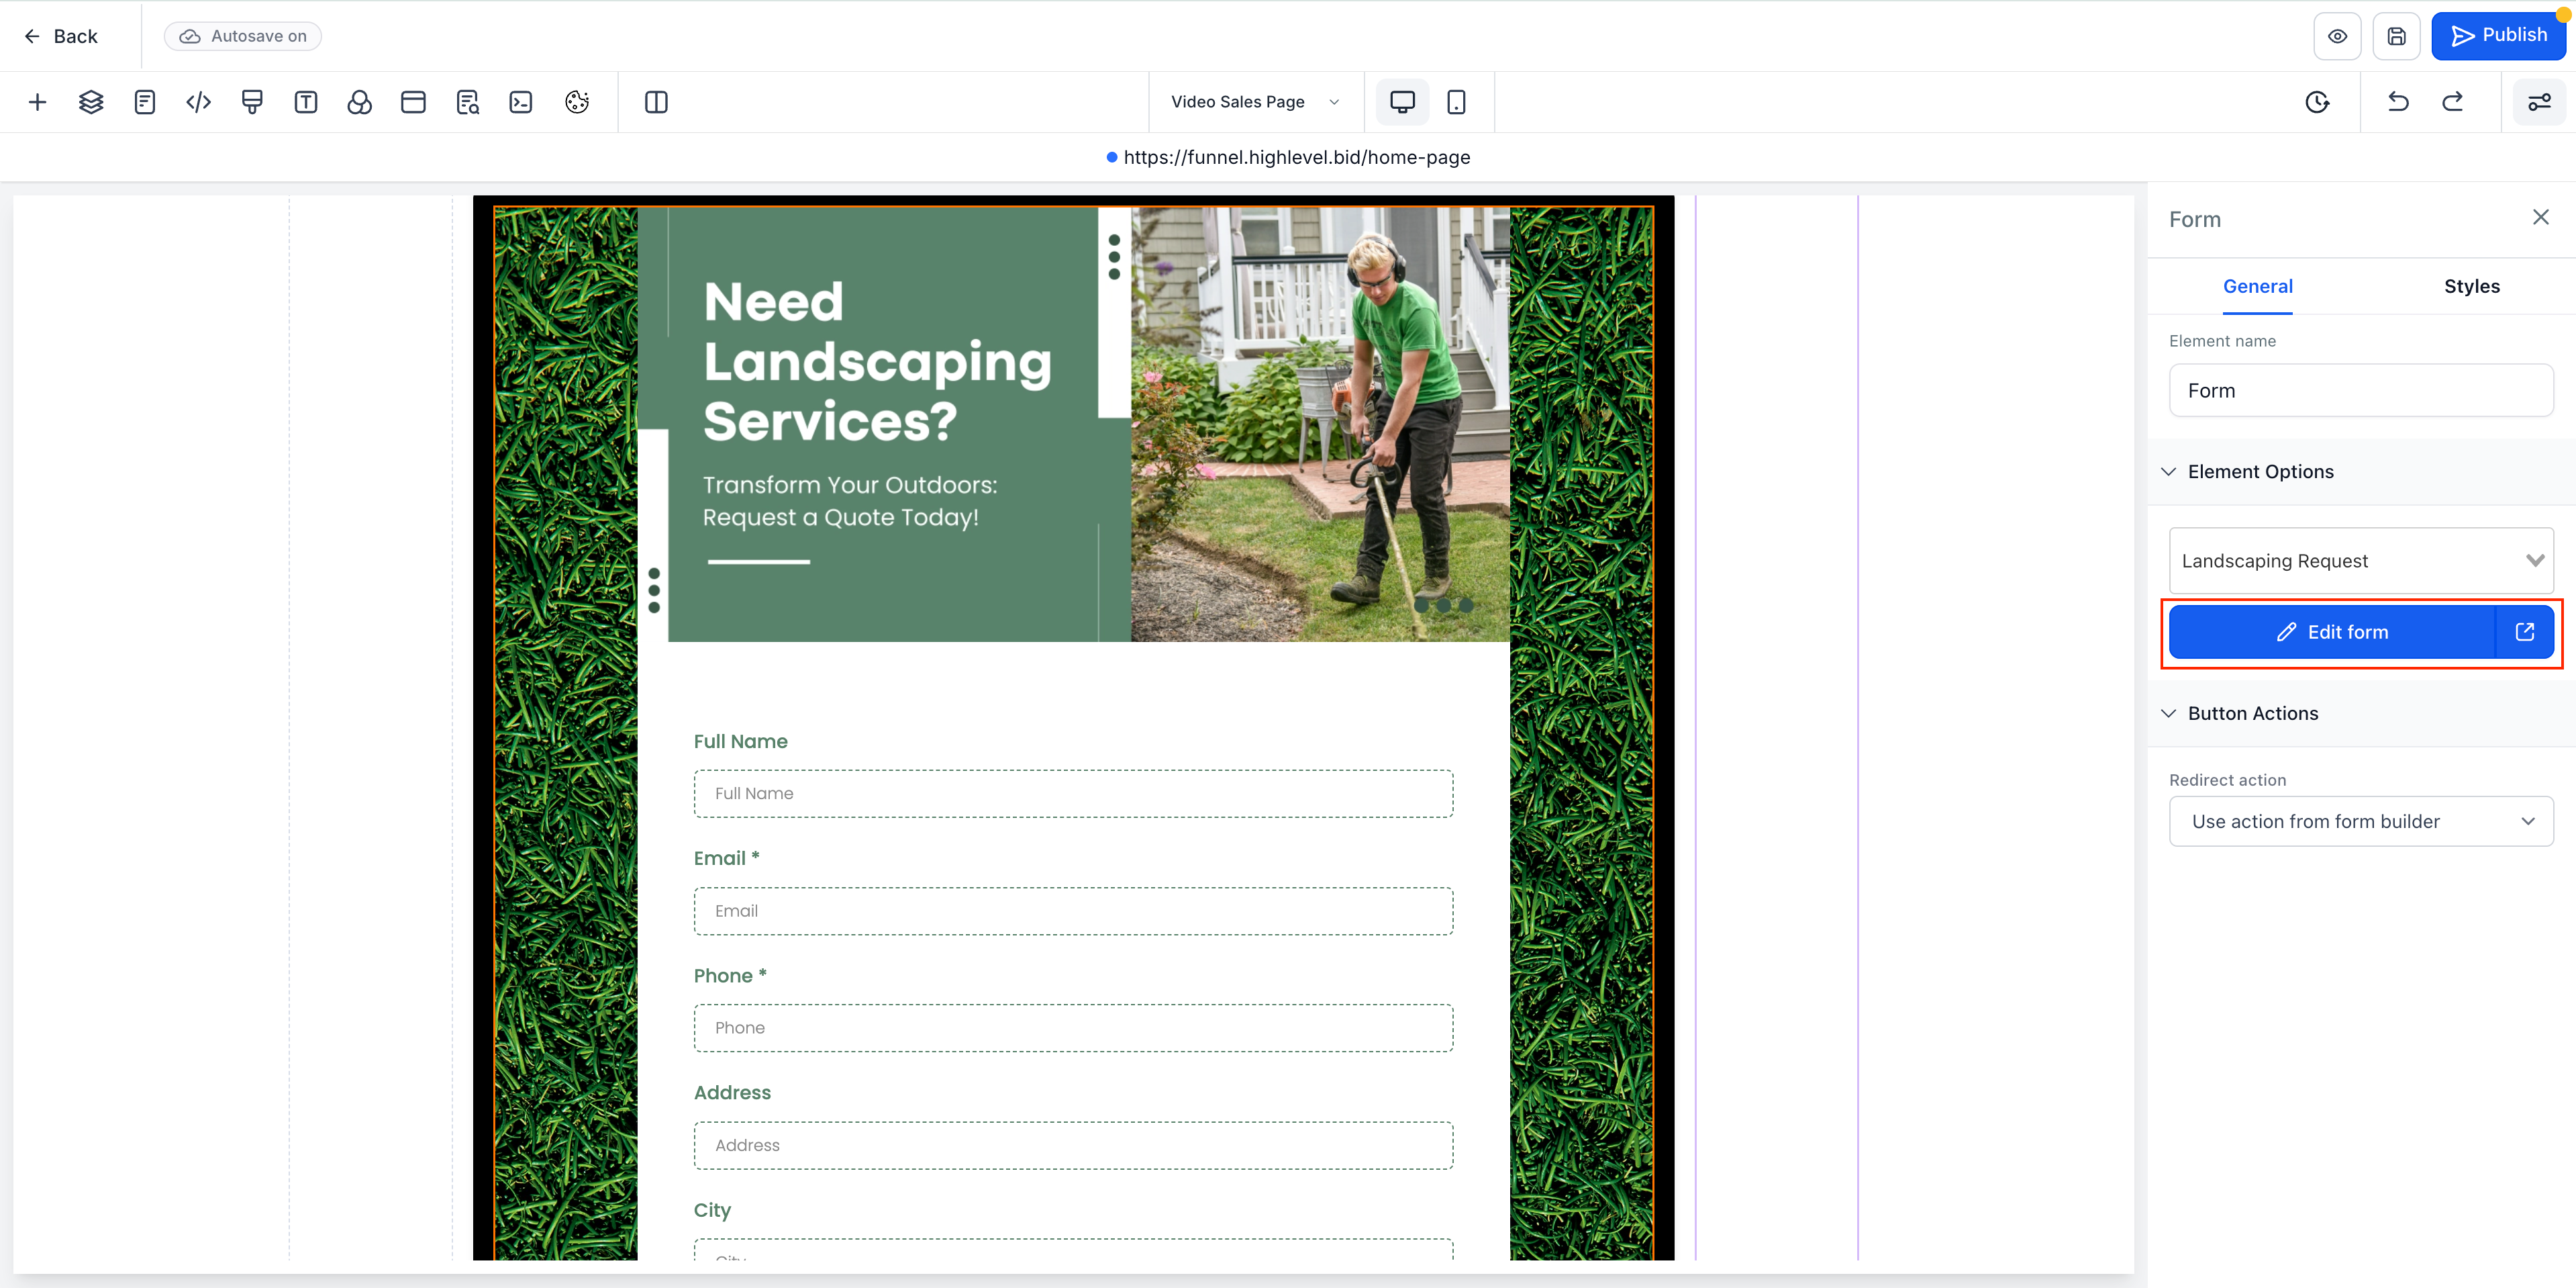Click the Publish button
The height and width of the screenshot is (1288, 2576).
pos(2500,35)
